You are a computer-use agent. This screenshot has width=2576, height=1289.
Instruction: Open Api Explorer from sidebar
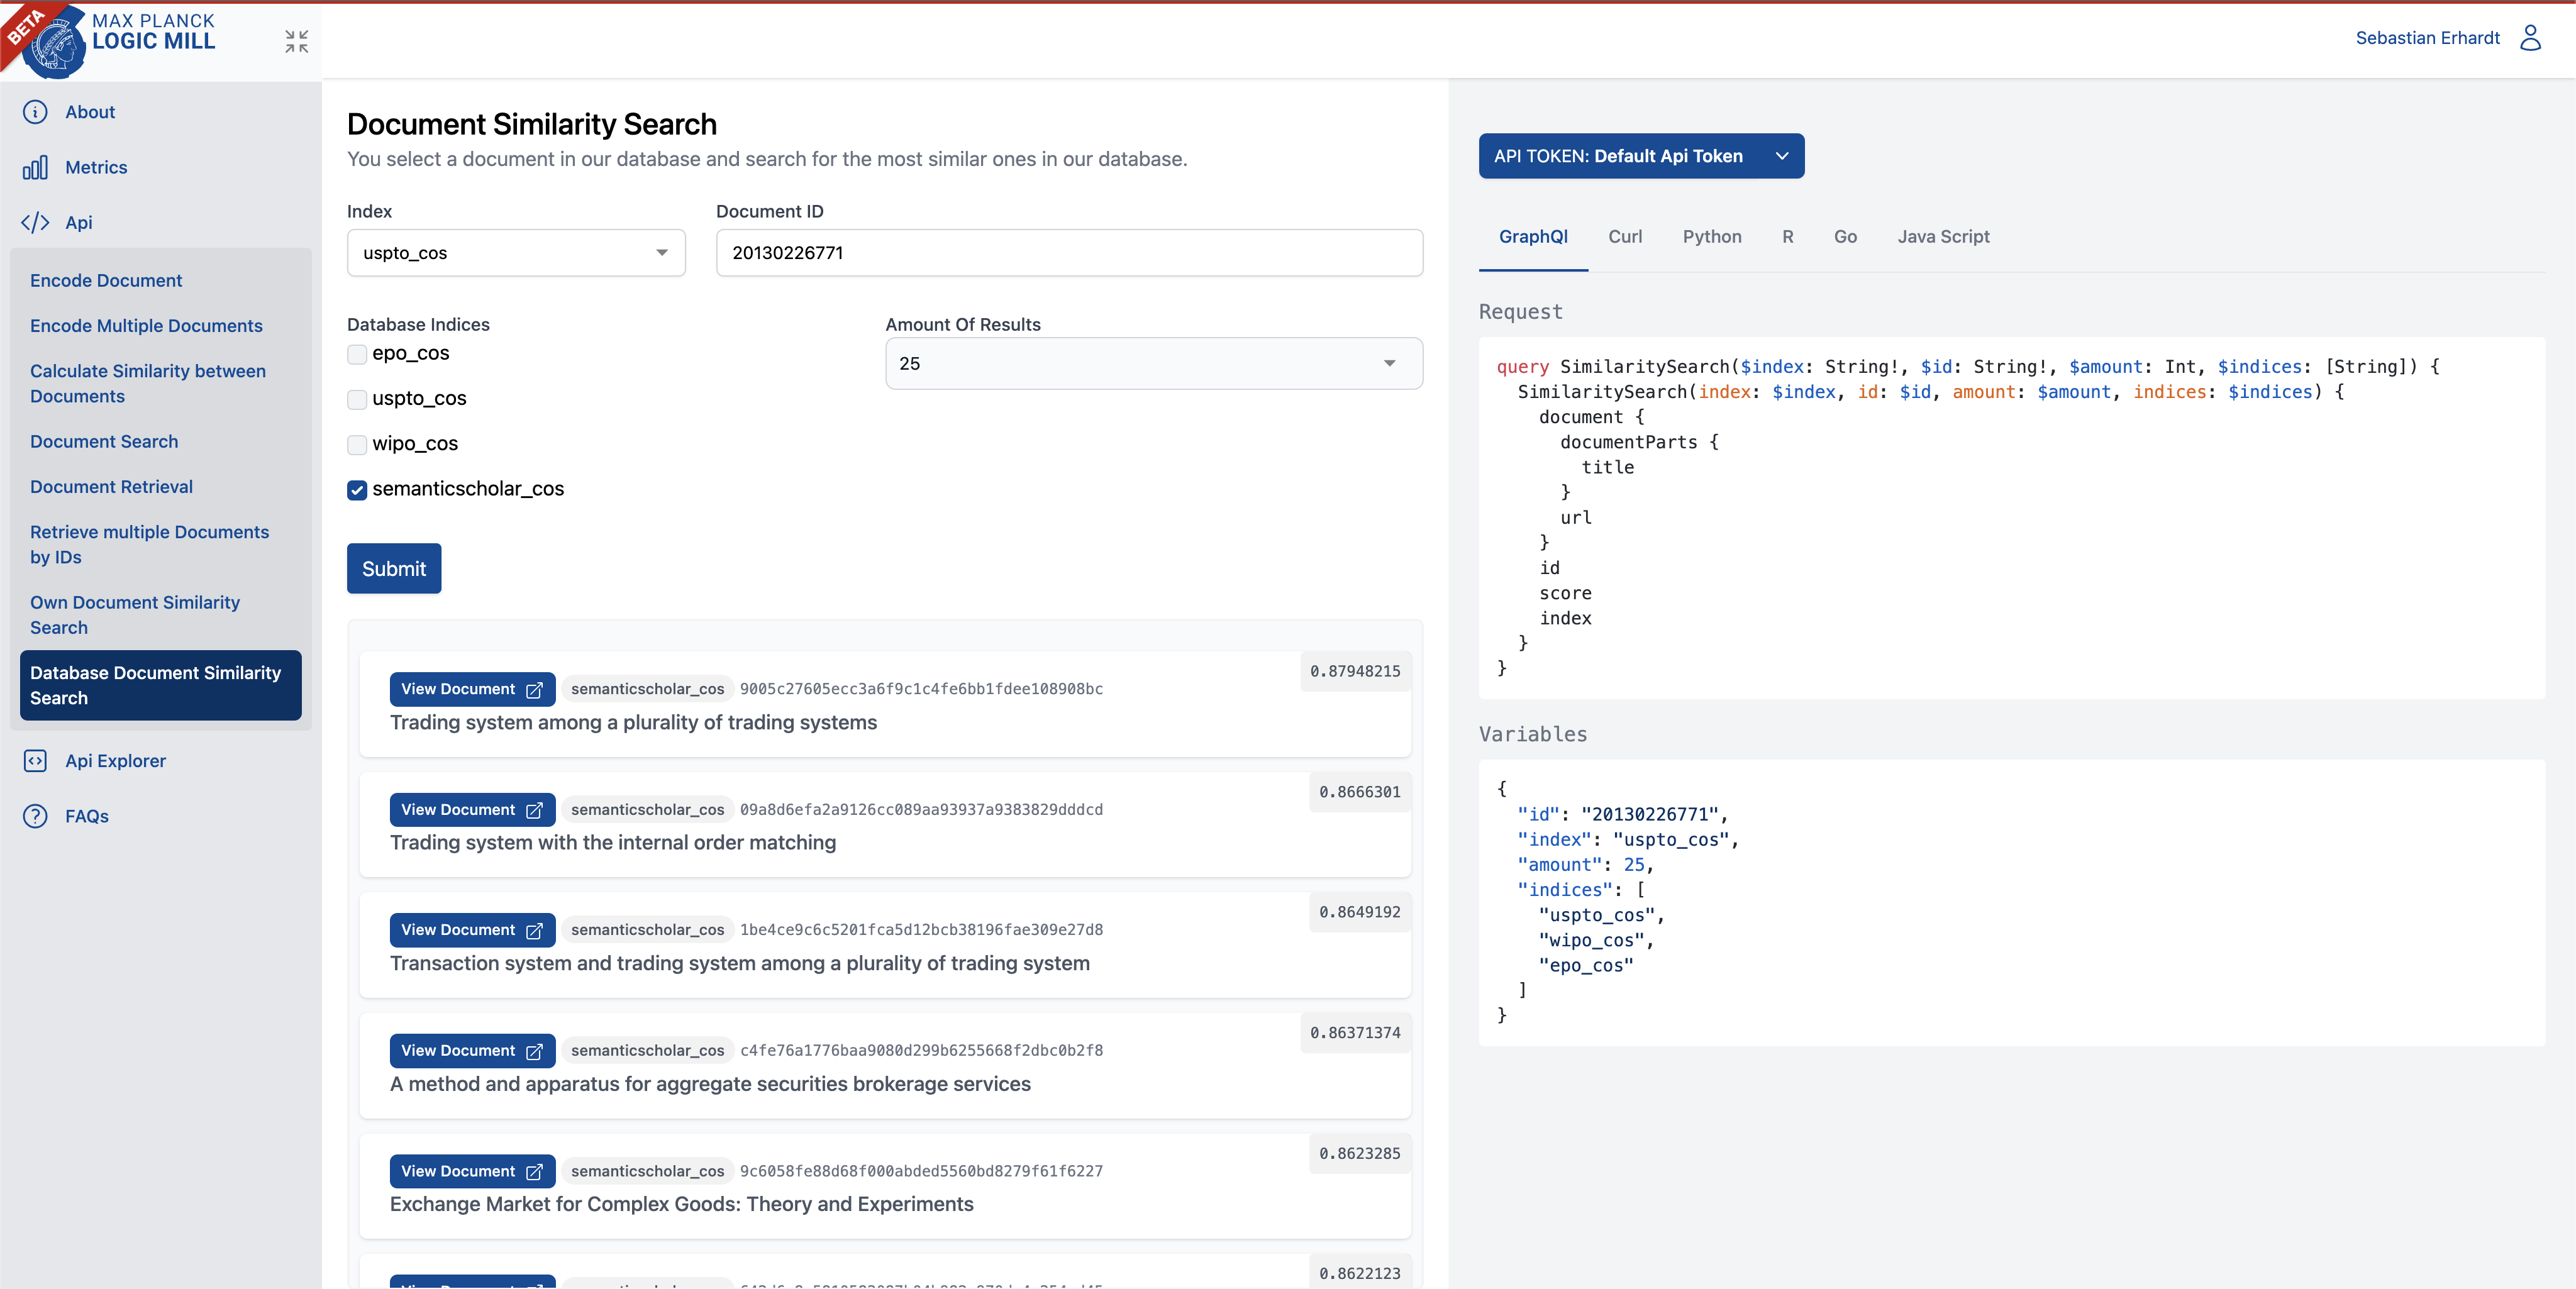point(116,761)
